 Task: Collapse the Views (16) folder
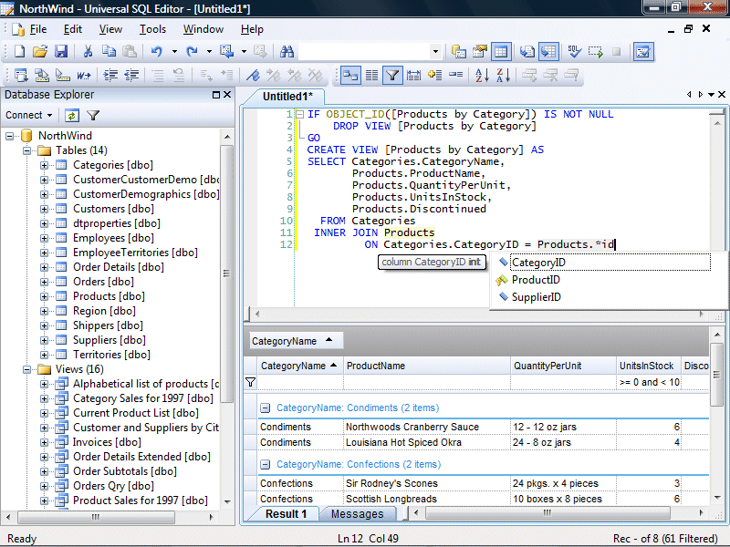coord(27,369)
